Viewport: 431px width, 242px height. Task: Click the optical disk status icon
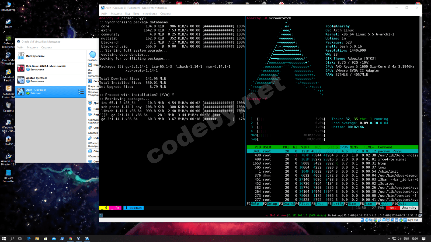pyautogui.click(x=366, y=220)
